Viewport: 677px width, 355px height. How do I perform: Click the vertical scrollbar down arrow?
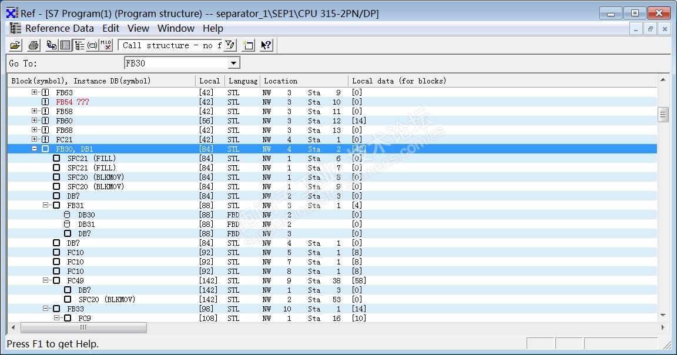pyautogui.click(x=663, y=316)
